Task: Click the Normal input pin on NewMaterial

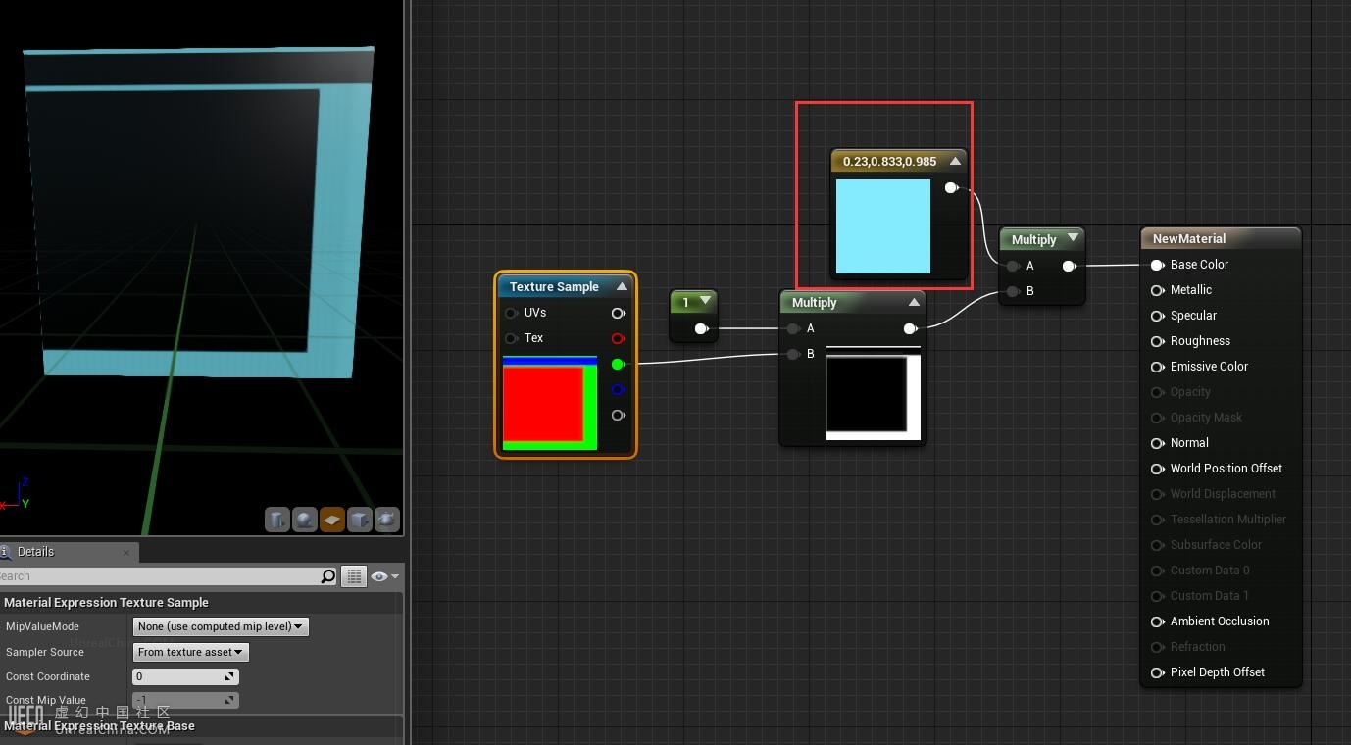Action: [x=1158, y=443]
